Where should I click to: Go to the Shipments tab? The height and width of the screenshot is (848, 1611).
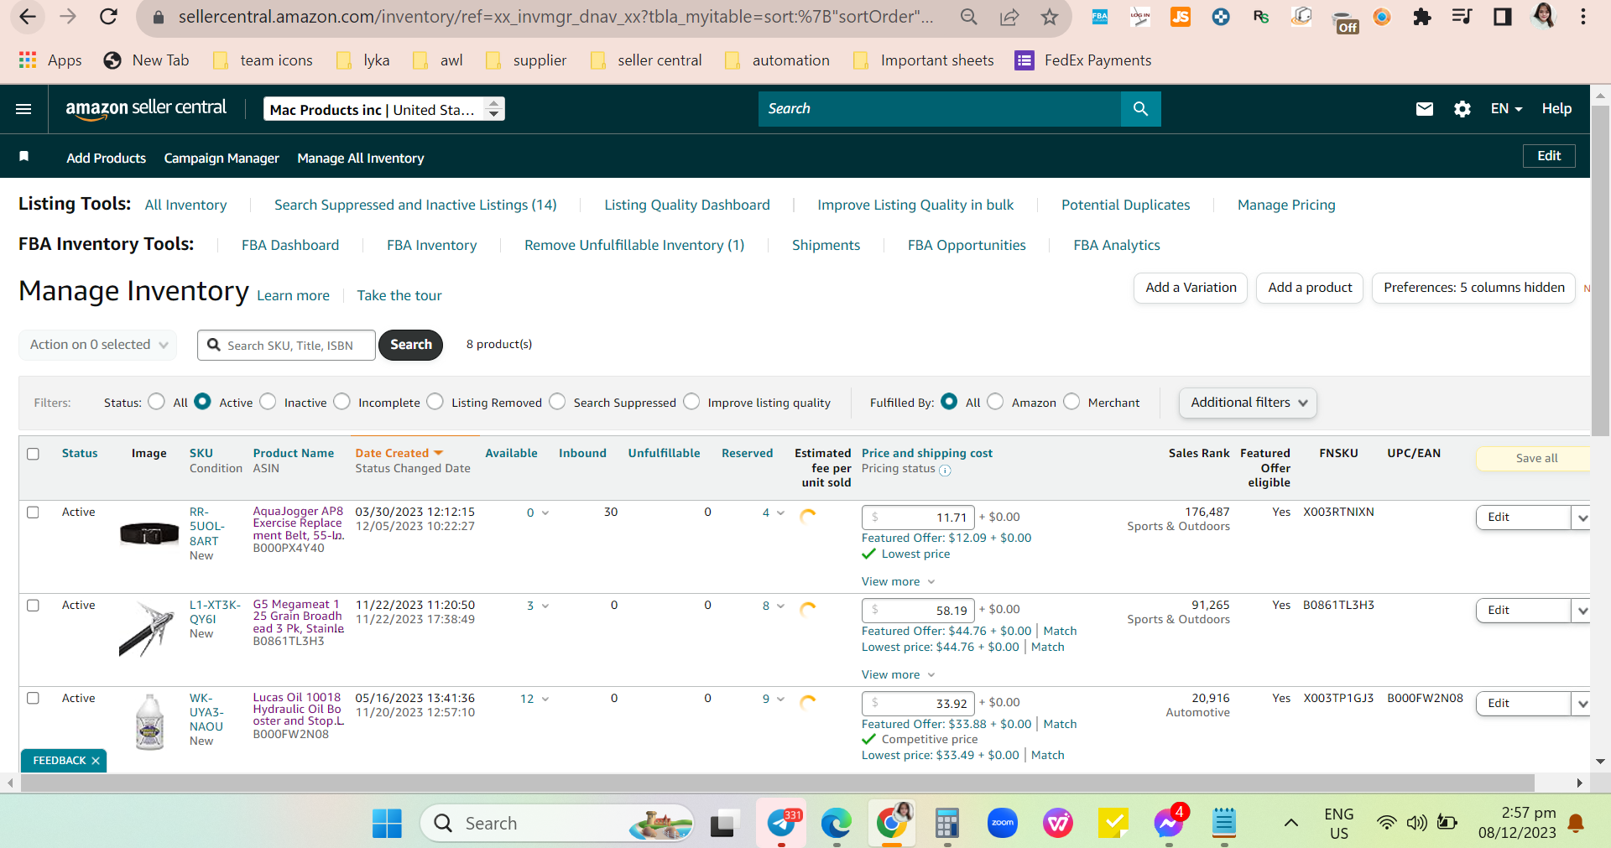[x=826, y=245]
